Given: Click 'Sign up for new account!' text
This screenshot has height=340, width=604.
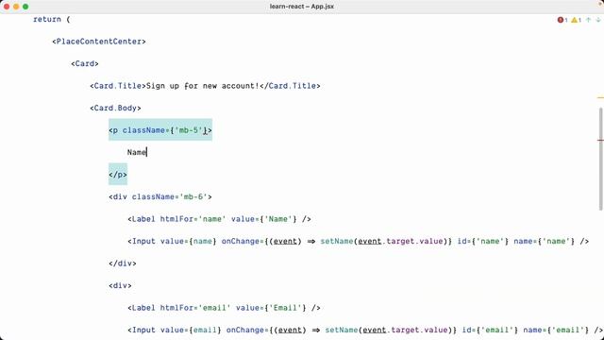Looking at the screenshot, I should 203,86.
